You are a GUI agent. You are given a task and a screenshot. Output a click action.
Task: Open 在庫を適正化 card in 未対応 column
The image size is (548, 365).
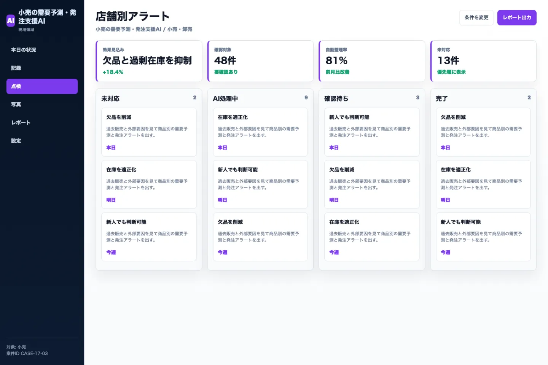coord(149,184)
